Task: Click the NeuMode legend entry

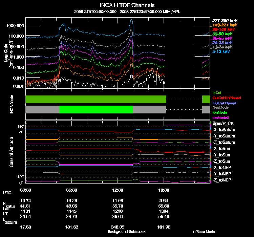Action: click(x=220, y=107)
